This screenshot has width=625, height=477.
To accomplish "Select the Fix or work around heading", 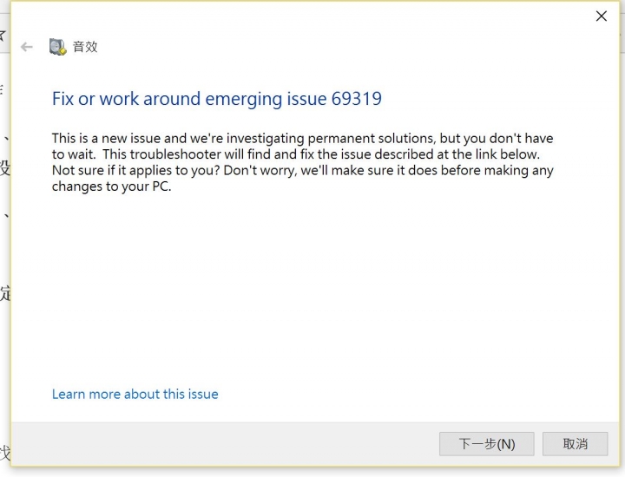I will (217, 99).
